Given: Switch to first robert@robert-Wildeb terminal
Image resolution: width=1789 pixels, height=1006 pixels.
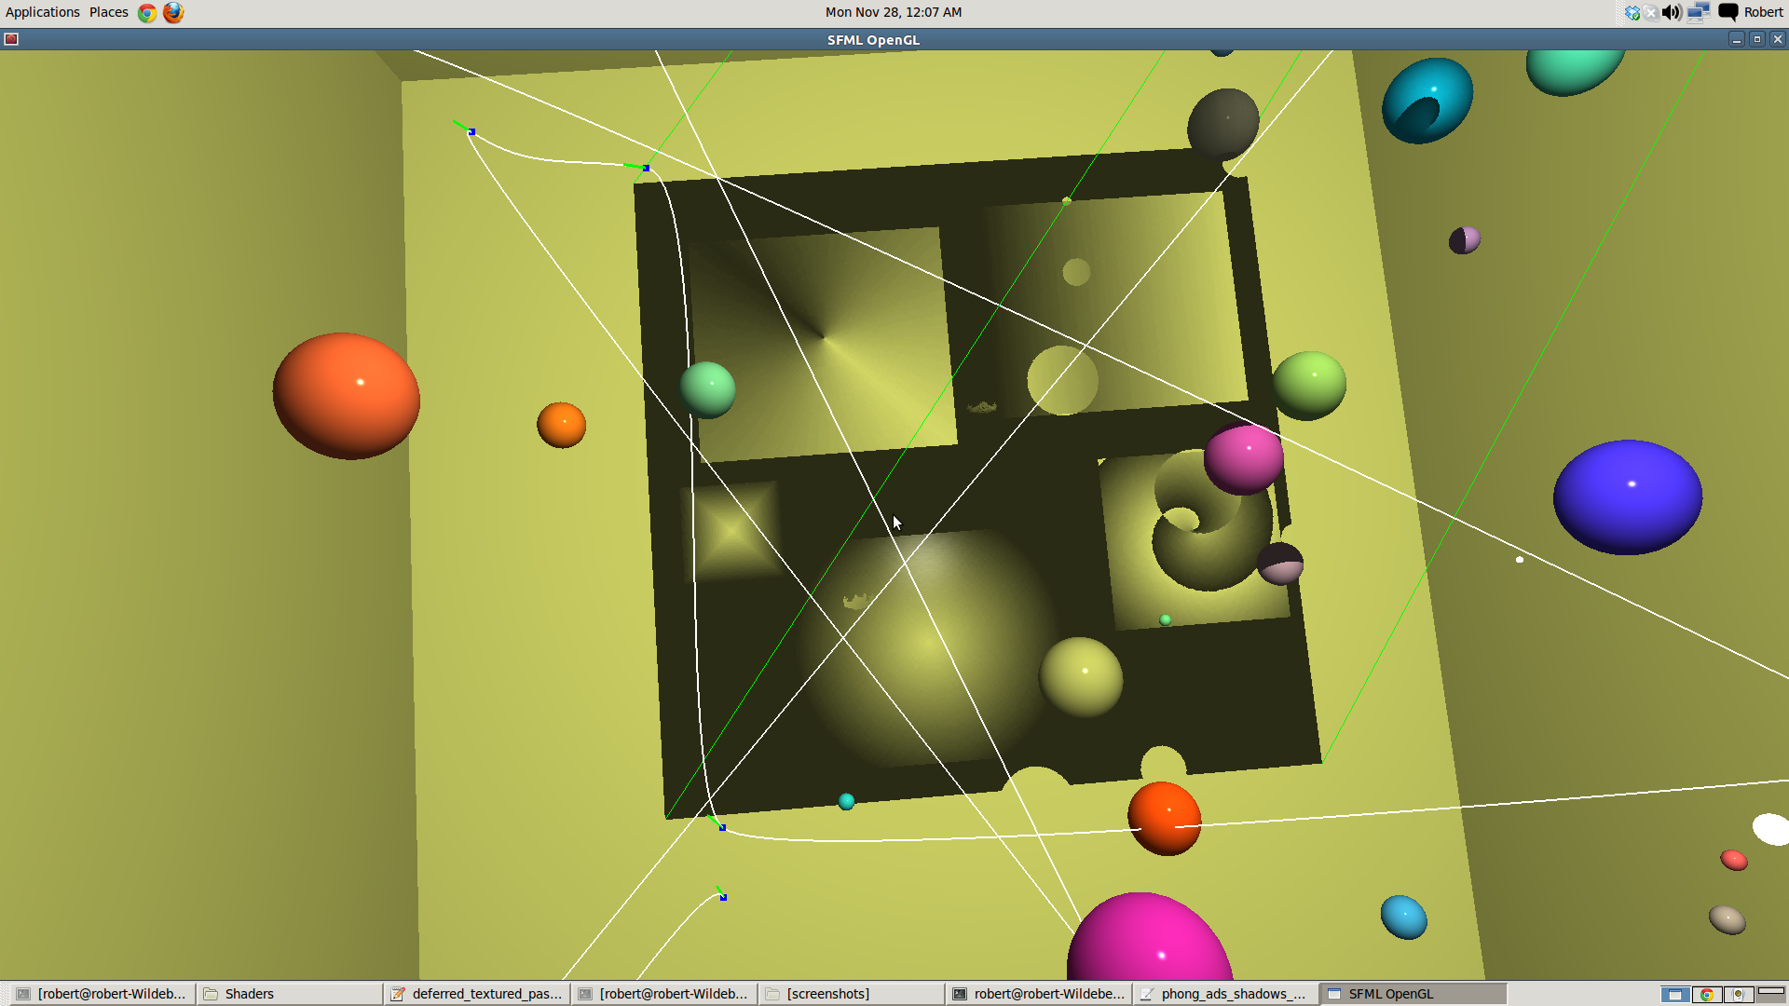Looking at the screenshot, I should click(x=102, y=994).
